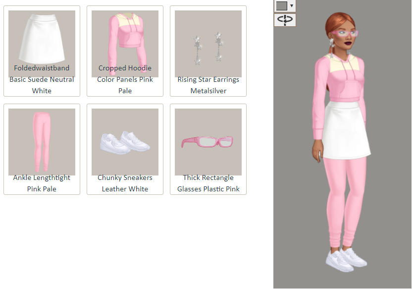Open the background color dropdown arrow
Viewport: 415px width, 291px height.
(x=292, y=5)
